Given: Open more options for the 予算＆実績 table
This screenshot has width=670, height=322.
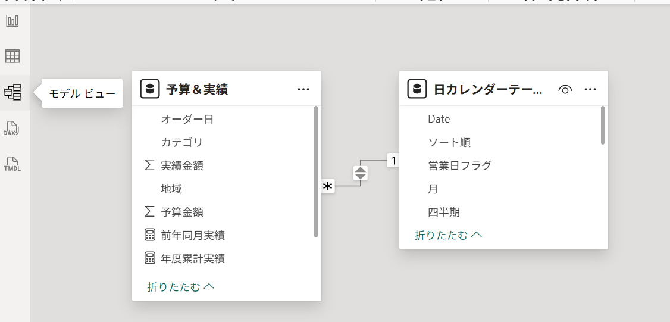Looking at the screenshot, I should pos(303,89).
